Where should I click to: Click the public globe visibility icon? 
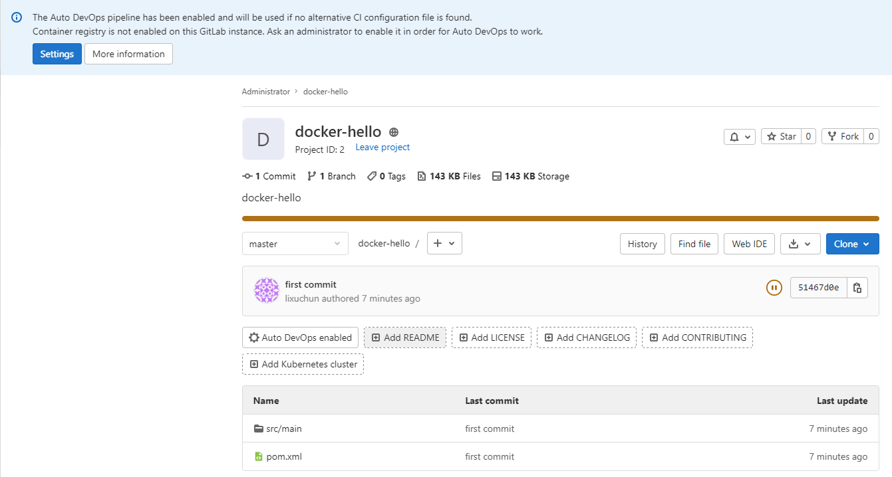tap(394, 132)
